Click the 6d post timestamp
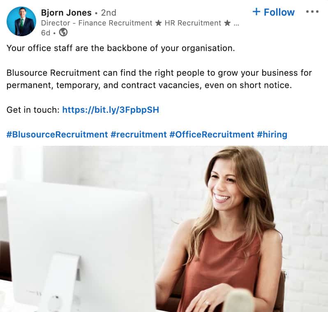 [x=46, y=33]
